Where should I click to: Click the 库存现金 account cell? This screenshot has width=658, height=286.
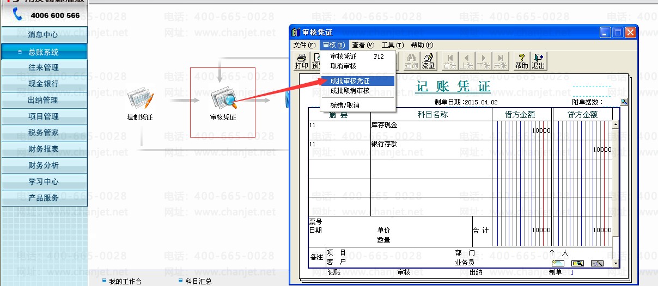pos(431,130)
